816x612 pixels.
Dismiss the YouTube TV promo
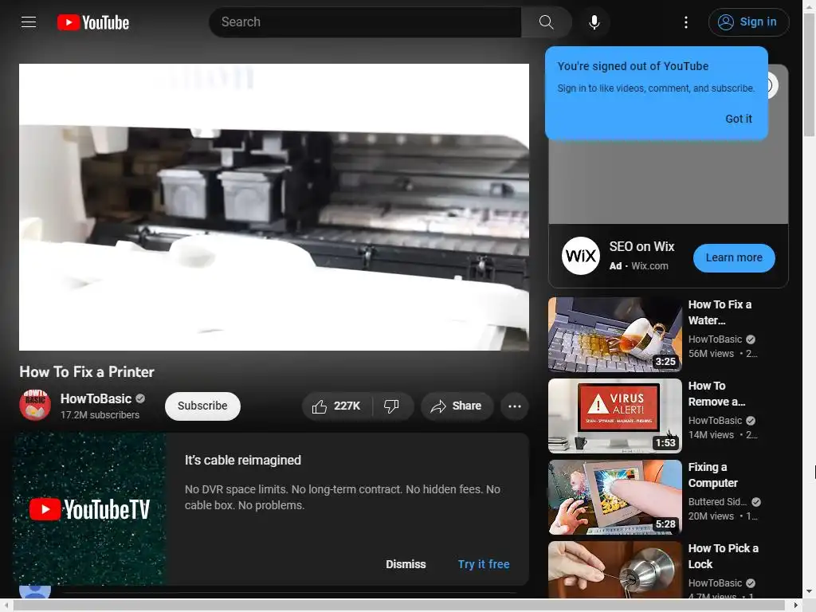[x=406, y=564]
